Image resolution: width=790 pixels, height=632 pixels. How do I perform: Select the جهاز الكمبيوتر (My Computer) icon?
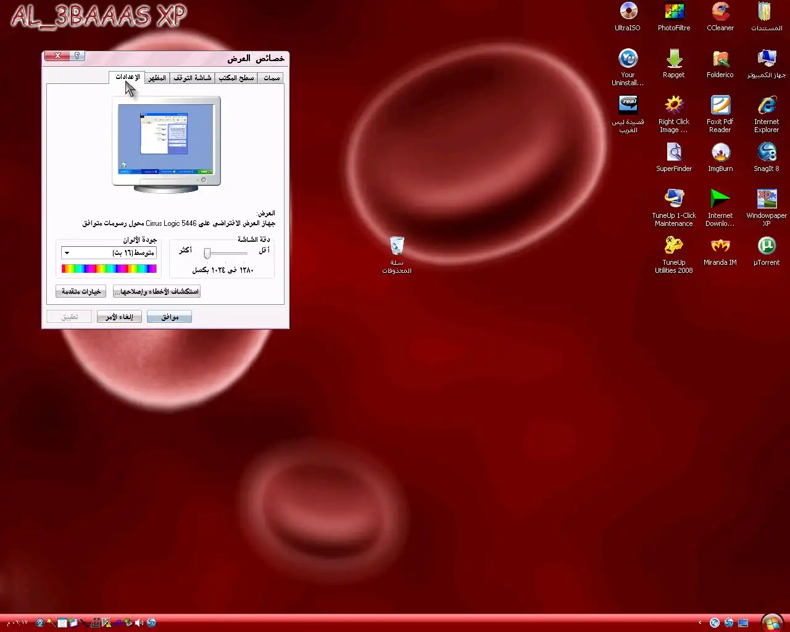(x=767, y=64)
